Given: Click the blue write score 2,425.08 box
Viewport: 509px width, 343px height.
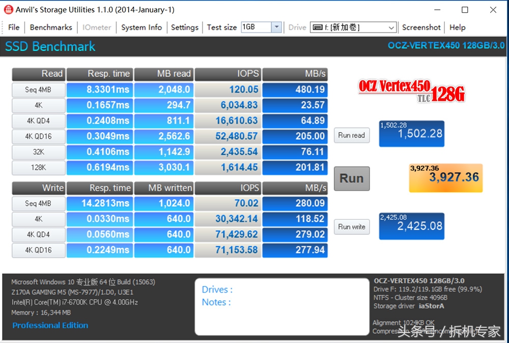Looking at the screenshot, I should (411, 226).
